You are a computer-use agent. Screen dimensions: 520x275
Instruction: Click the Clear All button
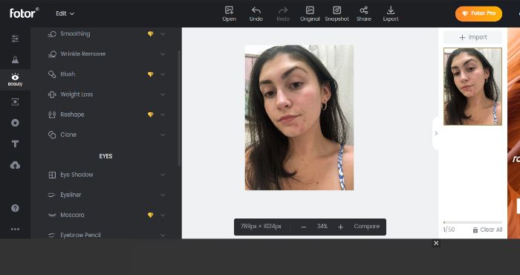coord(487,230)
